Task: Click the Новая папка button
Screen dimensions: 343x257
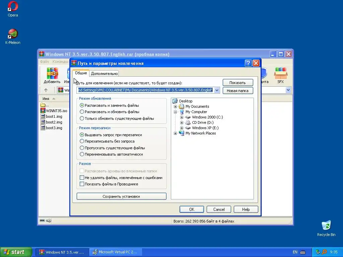Action: [238, 91]
